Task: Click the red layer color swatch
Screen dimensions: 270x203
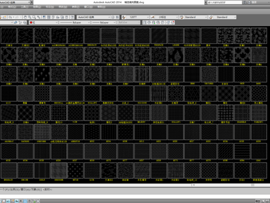Action: [x=31, y=23]
